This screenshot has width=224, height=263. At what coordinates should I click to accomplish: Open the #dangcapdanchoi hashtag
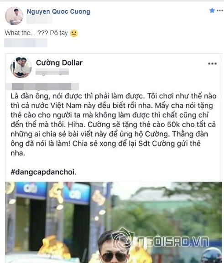pyautogui.click(x=42, y=172)
